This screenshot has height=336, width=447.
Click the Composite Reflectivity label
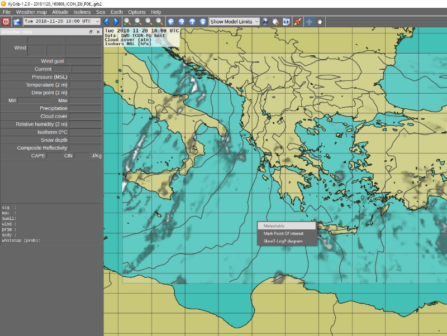[42, 148]
